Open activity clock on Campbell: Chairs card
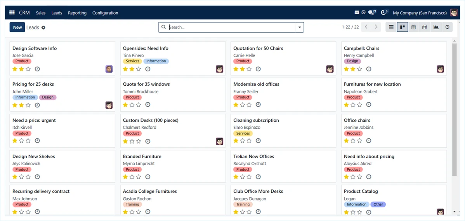This screenshot has width=465, height=221. (369, 69)
